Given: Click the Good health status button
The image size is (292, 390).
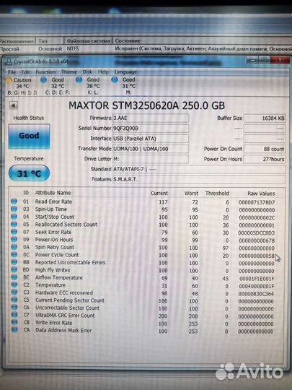Looking at the screenshot, I should coord(29,136).
